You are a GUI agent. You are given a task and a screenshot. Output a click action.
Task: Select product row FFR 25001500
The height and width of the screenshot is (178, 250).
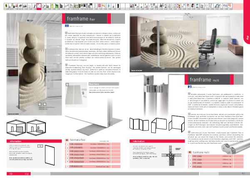pyautogui.click(x=93, y=155)
